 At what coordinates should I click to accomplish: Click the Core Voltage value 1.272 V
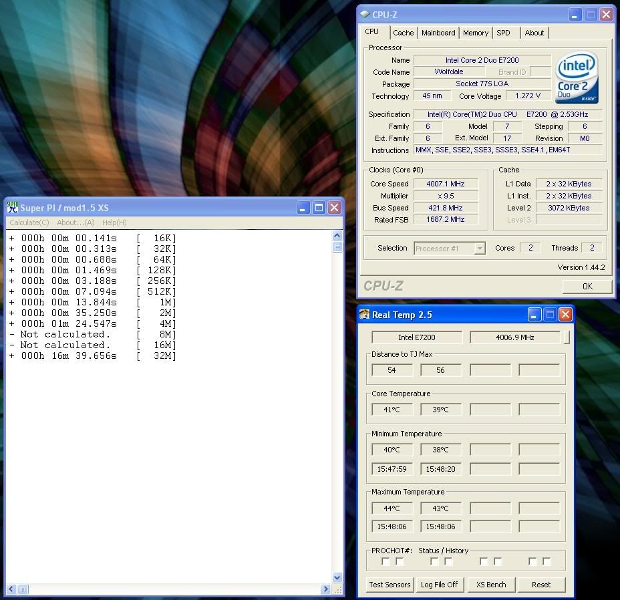pyautogui.click(x=528, y=96)
